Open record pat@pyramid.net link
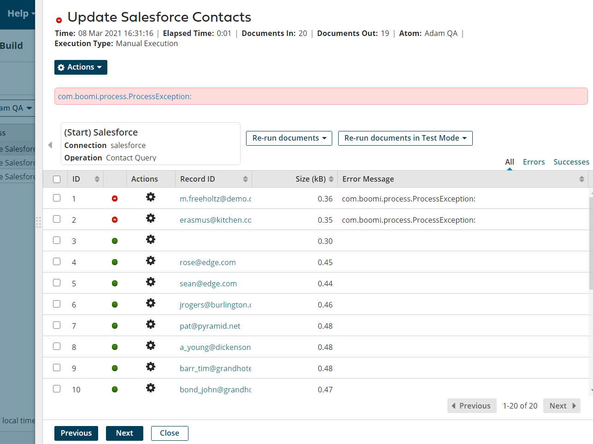593x444 pixels. (x=210, y=326)
